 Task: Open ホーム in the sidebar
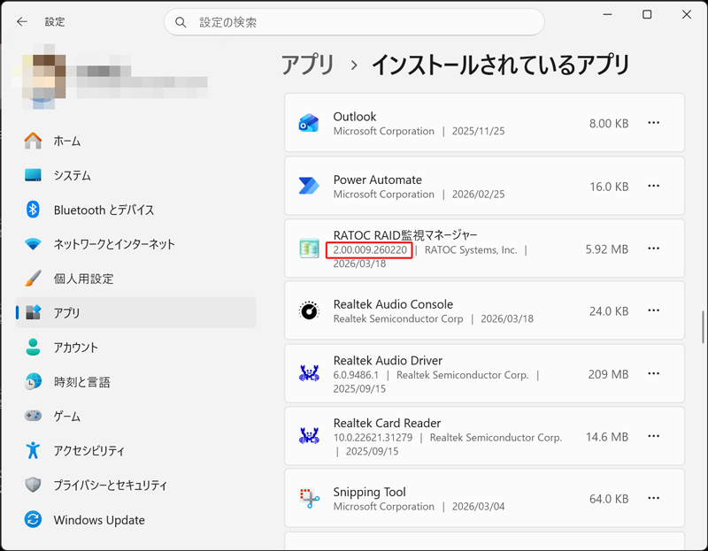66,141
